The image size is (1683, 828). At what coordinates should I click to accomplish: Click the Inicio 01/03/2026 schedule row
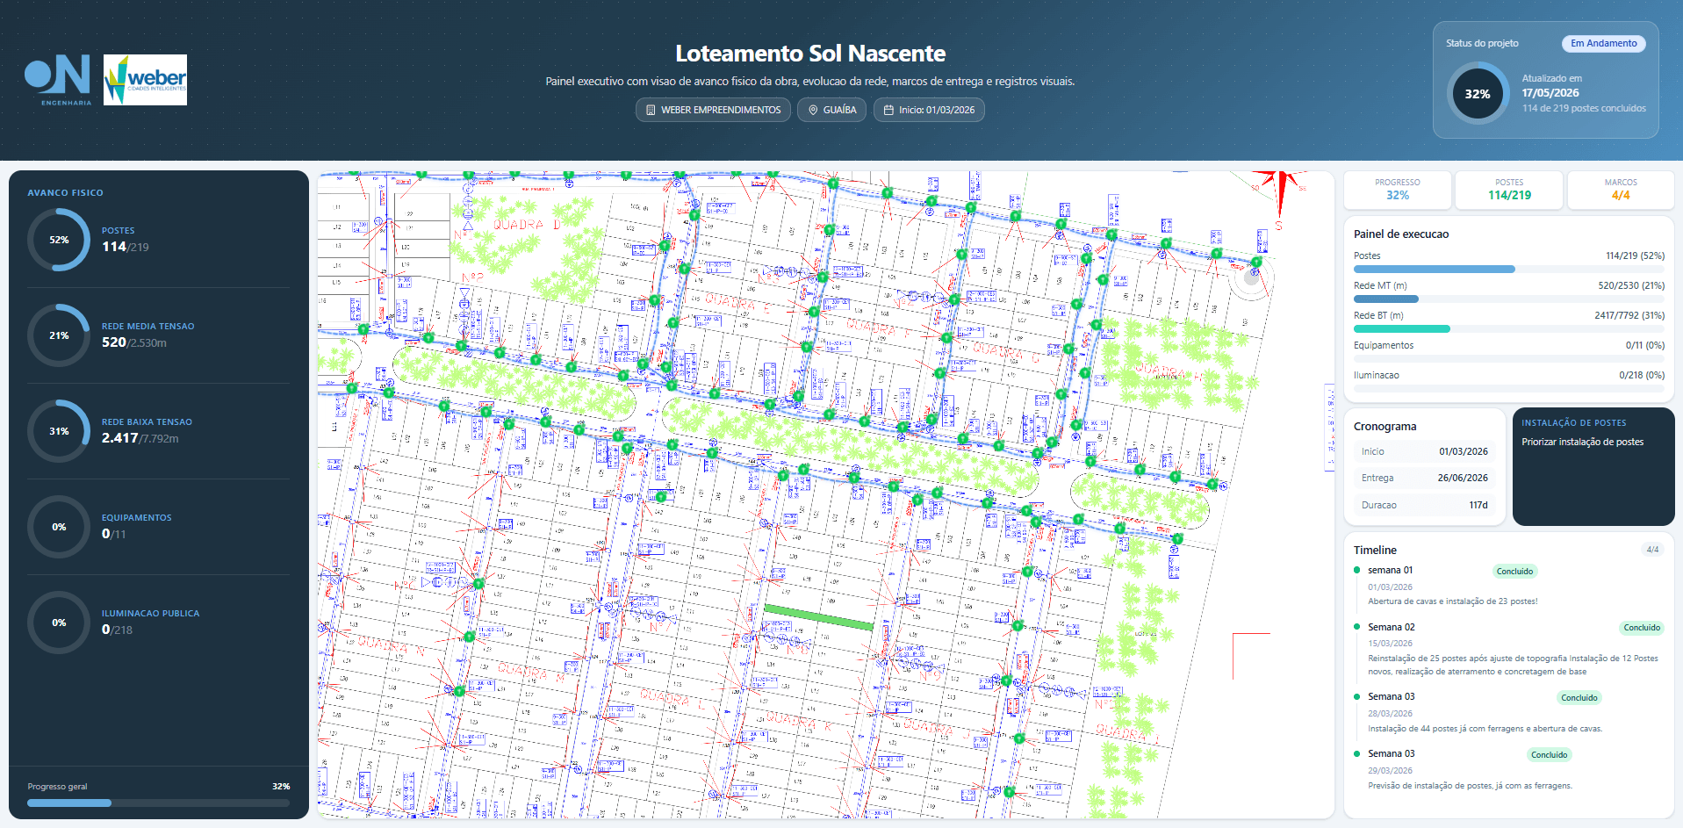point(1425,451)
